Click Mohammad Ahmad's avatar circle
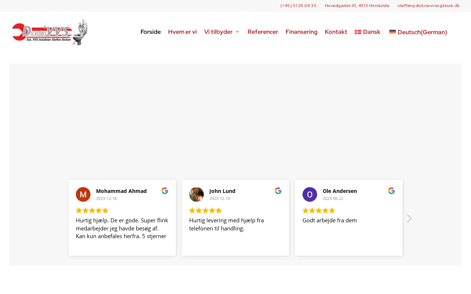The width and height of the screenshot is (471, 294). tap(83, 194)
